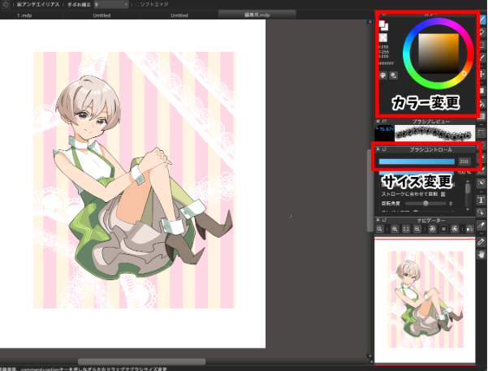This screenshot has width=488, height=371.
Task: Close the ブラシプレビュー panel
Action: coord(378,121)
